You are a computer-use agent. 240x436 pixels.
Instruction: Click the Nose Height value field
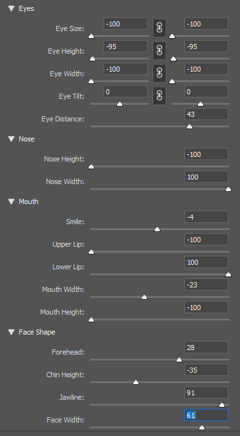(206, 154)
